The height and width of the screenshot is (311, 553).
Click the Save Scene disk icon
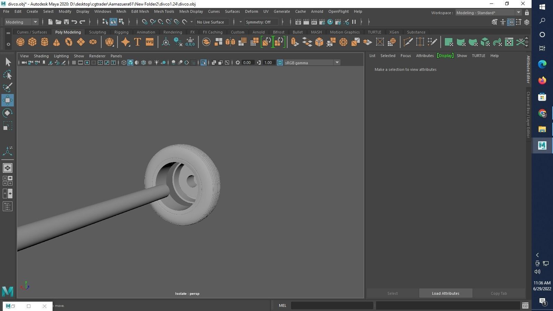[x=66, y=22]
